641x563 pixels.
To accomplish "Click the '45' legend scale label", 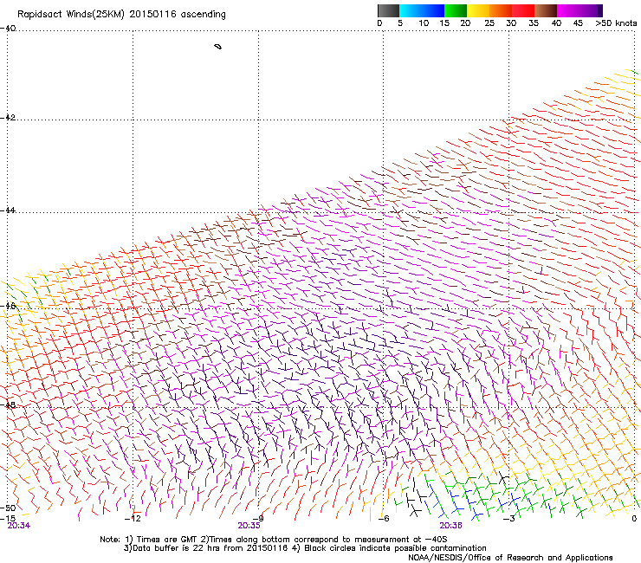I will (x=578, y=23).
